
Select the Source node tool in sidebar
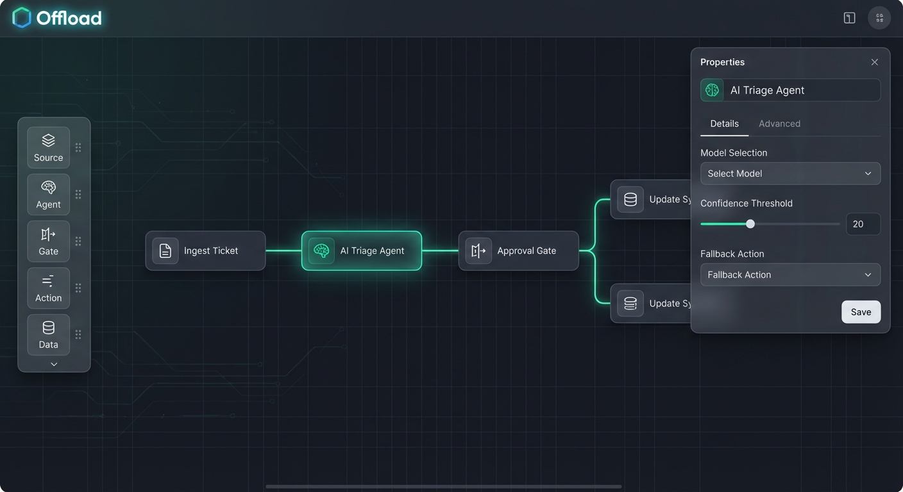coord(48,147)
